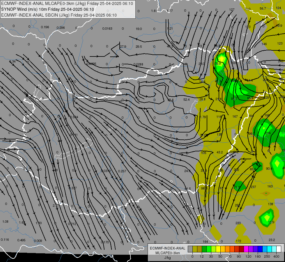
Task: Click legend title ECMWF-INDEX-ANAL
Action: (x=167, y=248)
